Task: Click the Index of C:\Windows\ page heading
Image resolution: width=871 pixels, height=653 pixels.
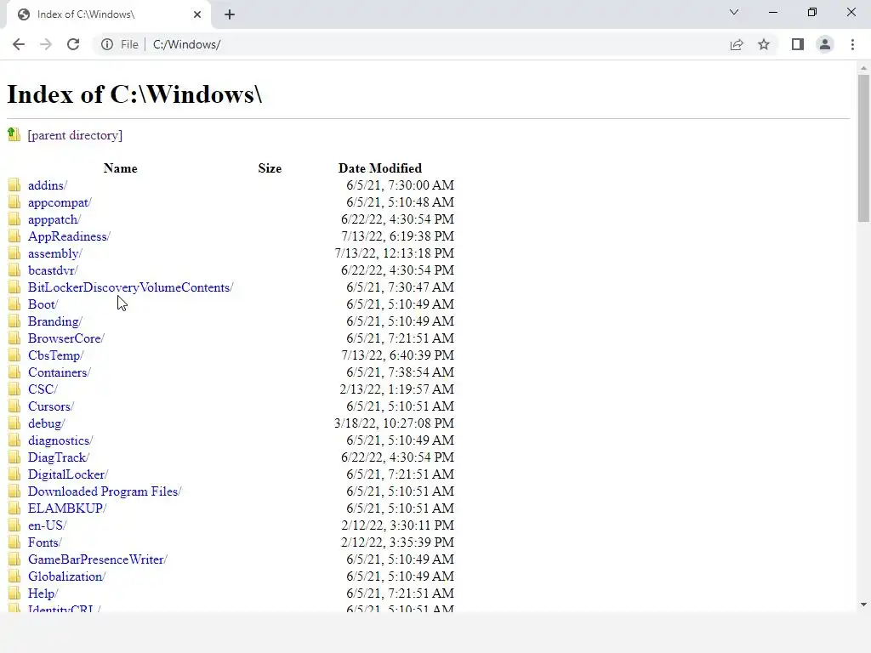Action: click(x=134, y=94)
